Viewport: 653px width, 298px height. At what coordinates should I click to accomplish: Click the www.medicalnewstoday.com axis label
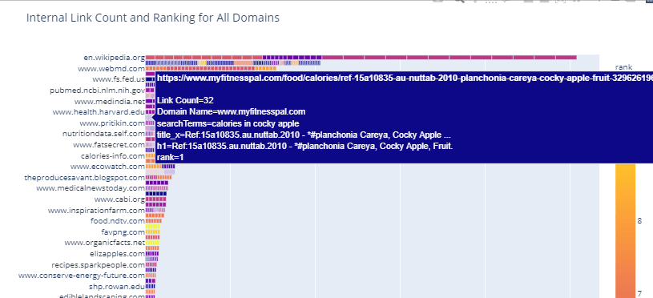click(x=91, y=188)
